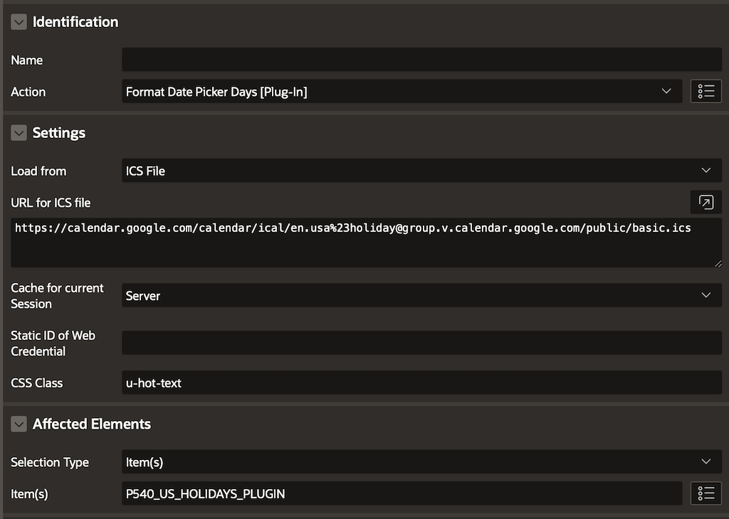Click the "Load from" property label
Screen dimensions: 729x519
coord(38,171)
